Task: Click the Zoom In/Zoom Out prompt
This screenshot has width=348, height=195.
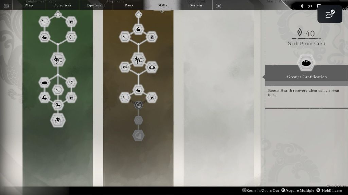Action: 260,191
